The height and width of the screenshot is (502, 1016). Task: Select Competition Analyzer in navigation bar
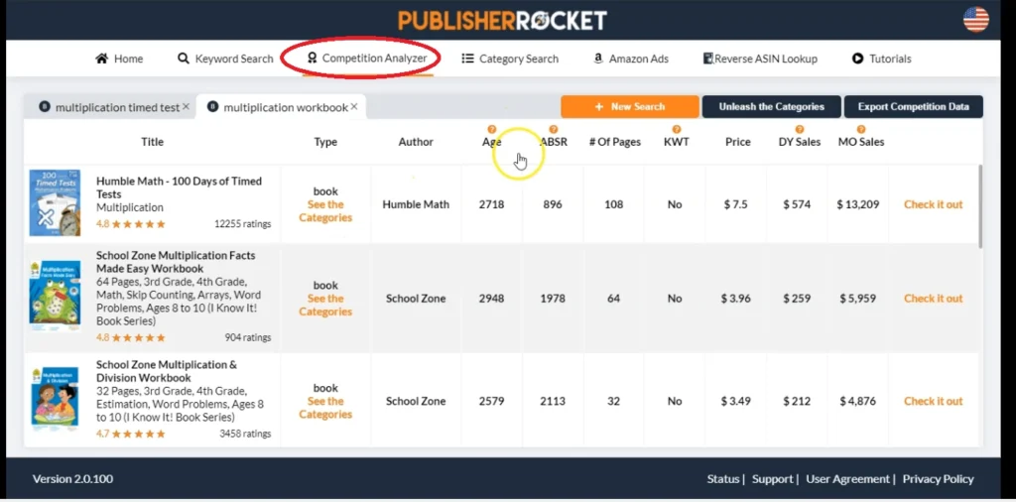367,59
